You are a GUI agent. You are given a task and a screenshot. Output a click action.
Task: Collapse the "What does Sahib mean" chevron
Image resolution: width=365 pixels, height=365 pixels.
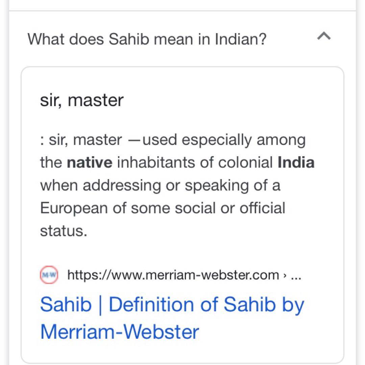click(324, 36)
